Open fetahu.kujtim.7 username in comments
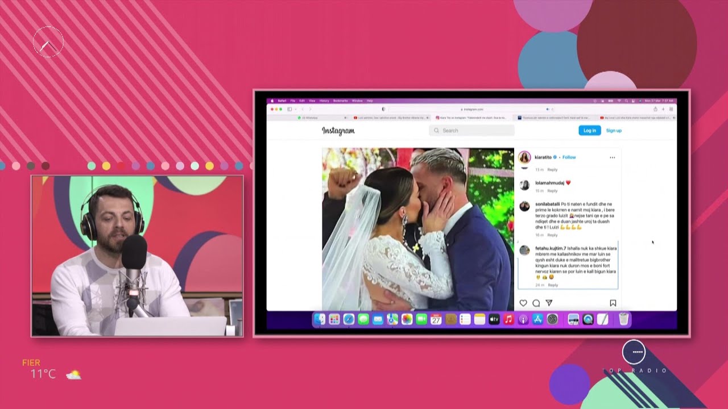Image resolution: width=728 pixels, height=409 pixels. pos(551,248)
